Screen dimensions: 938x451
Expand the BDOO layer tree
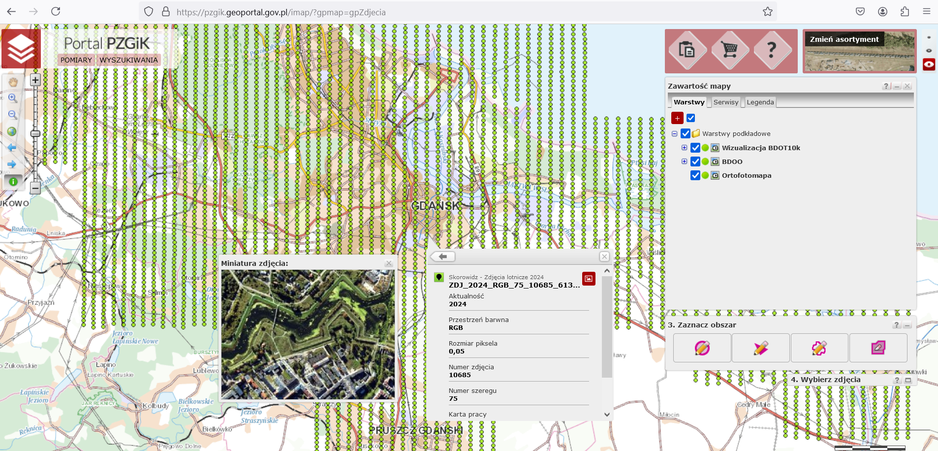[x=684, y=161]
